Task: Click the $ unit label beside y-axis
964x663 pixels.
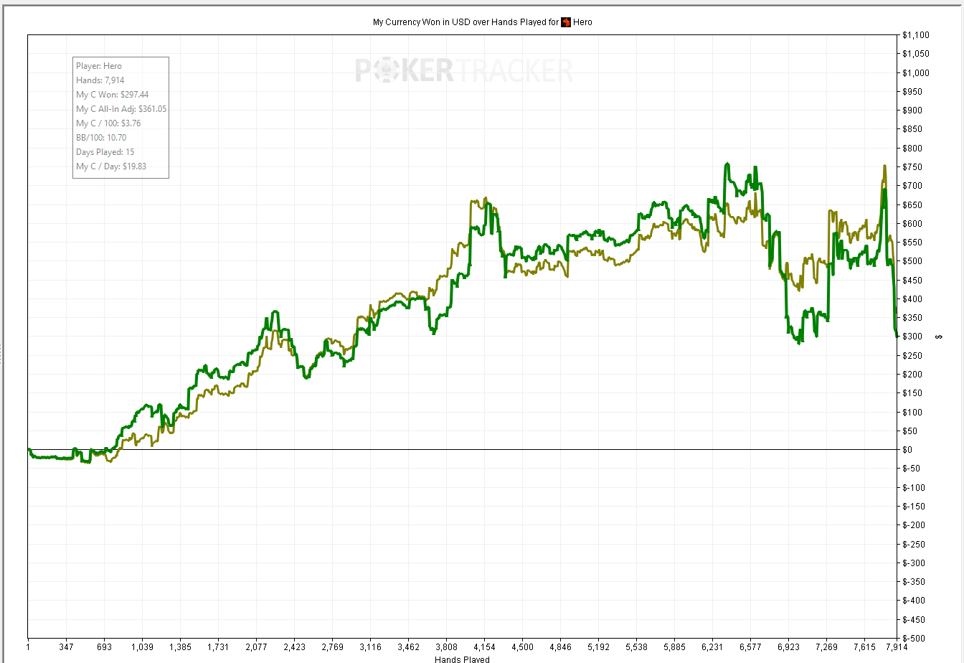Action: tap(939, 337)
